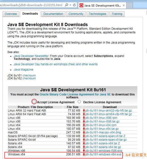The height and width of the screenshot is (159, 147).
Task: Select the Decline License Agreement radio button
Action: (x=79, y=102)
